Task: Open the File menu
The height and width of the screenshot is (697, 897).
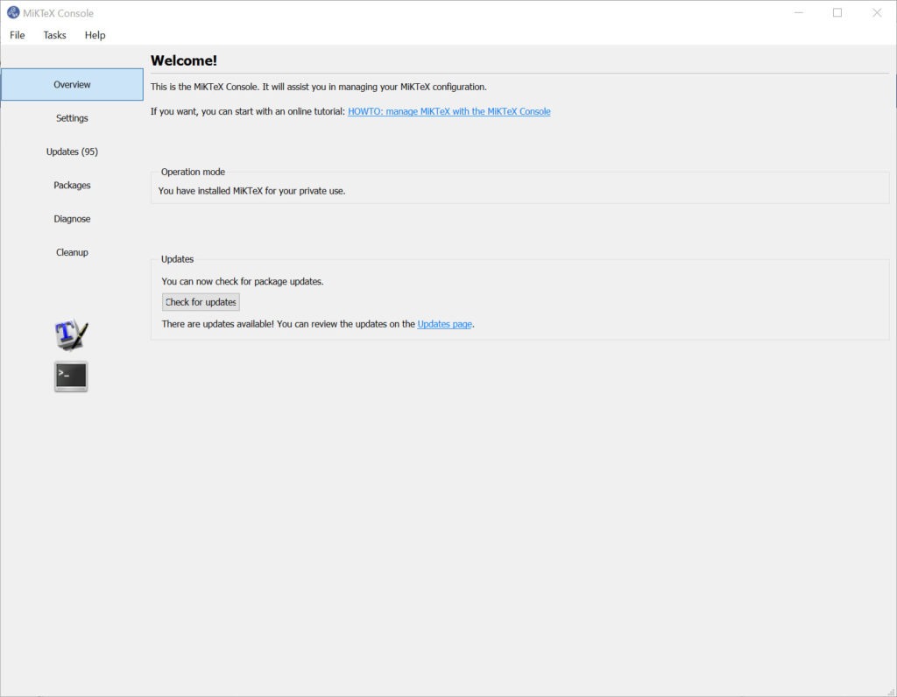Action: coord(18,35)
